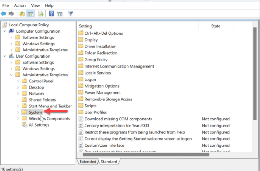Expand the Control Panel tree folder
This screenshot has width=260, height=171.
18,81
